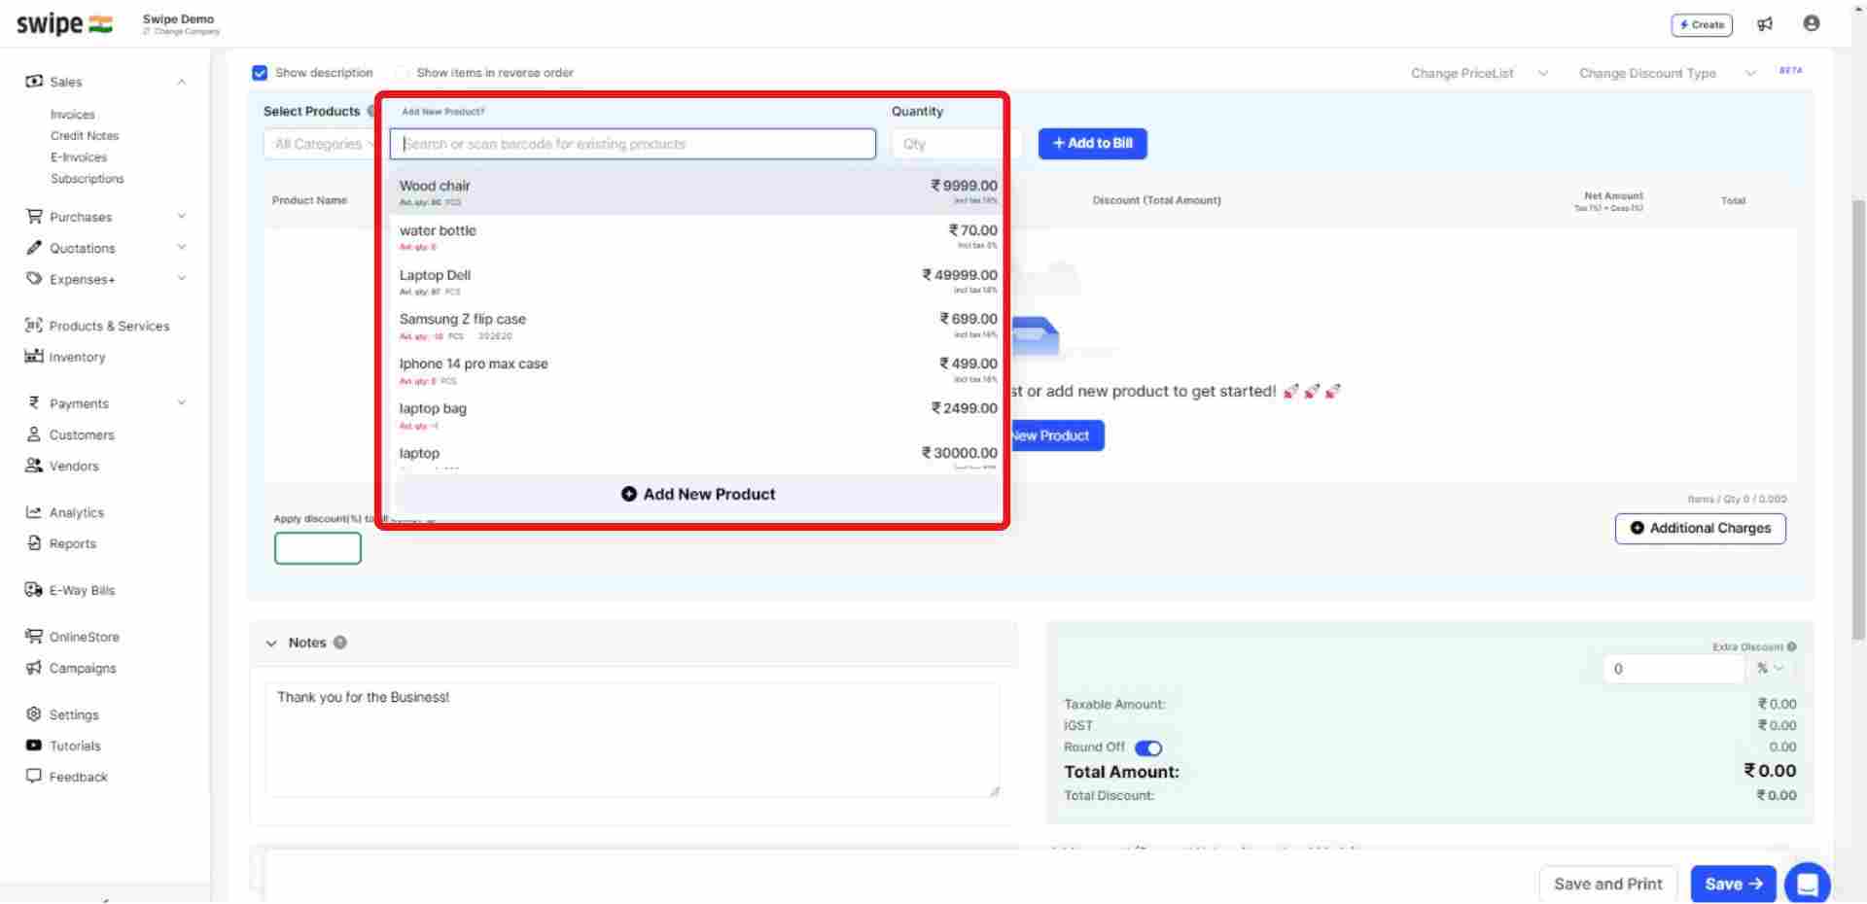This screenshot has height=904, width=1867.
Task: Click the page vertical scrollbar
Action: 1858,418
